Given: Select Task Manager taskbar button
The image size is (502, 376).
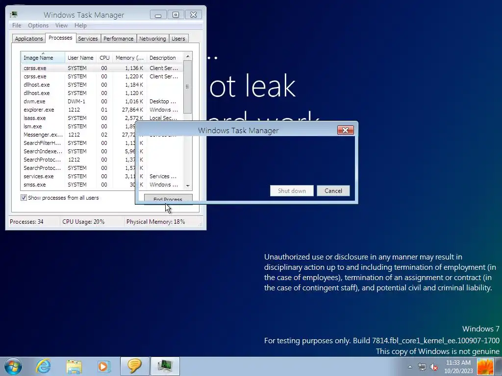Looking at the screenshot, I should point(165,366).
